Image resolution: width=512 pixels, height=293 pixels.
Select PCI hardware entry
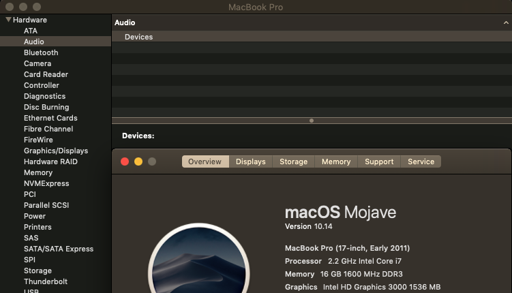30,194
